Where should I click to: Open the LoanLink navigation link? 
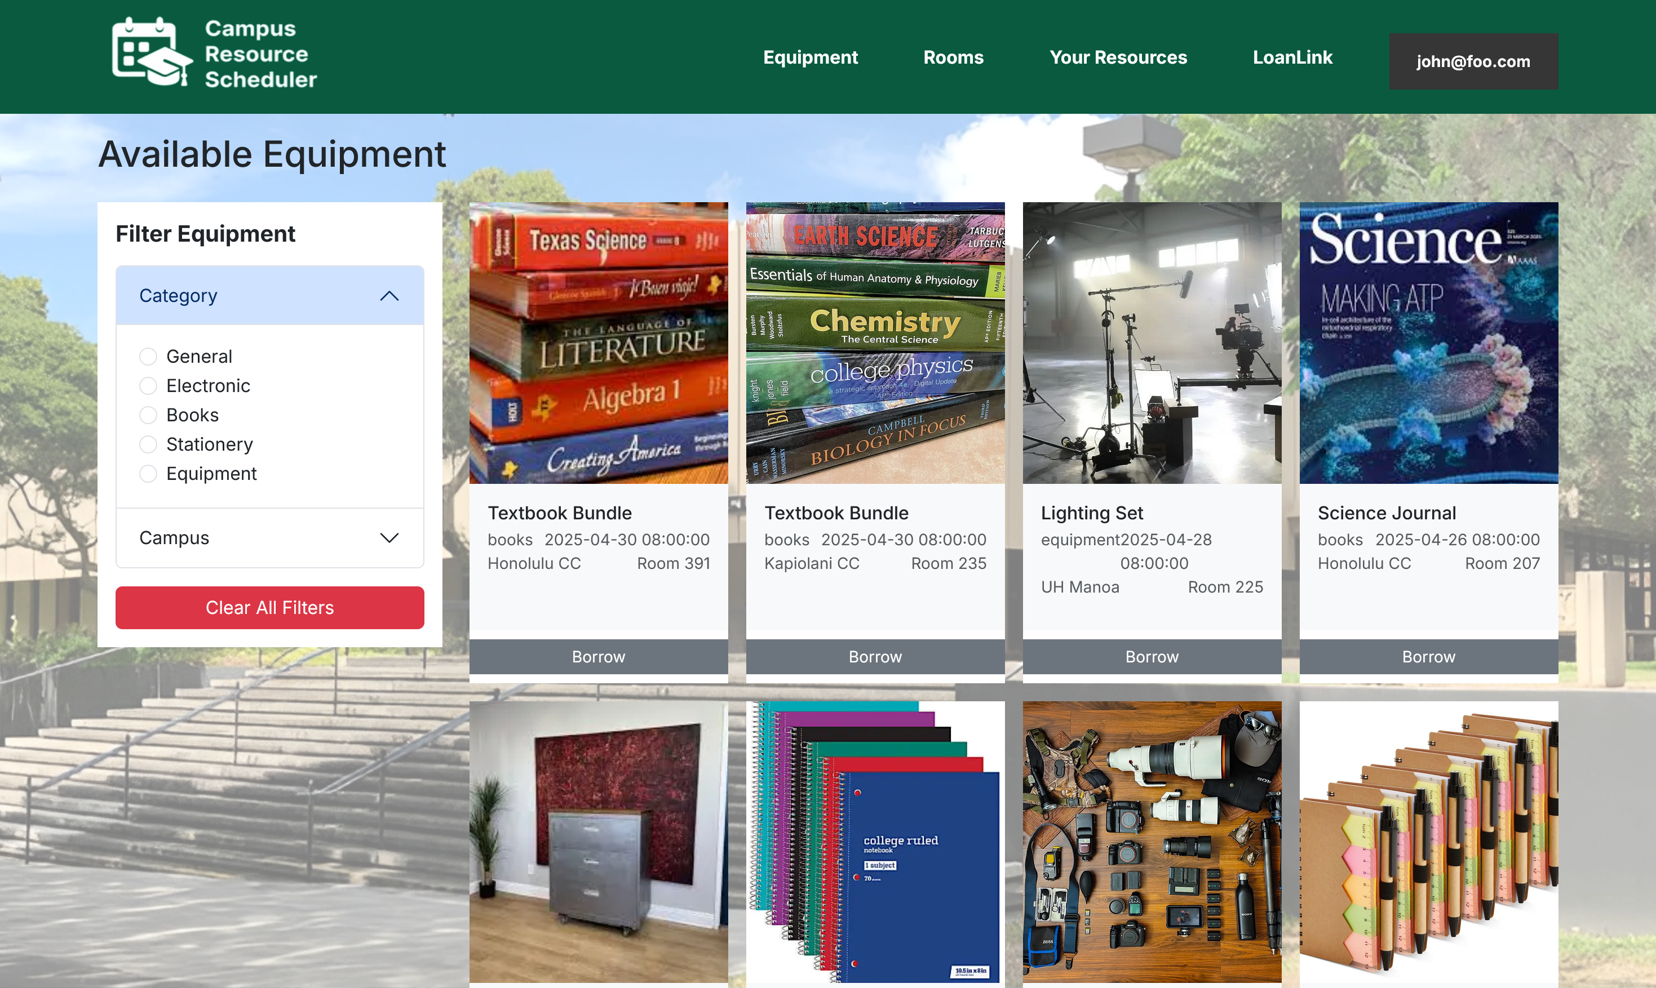pyautogui.click(x=1292, y=57)
